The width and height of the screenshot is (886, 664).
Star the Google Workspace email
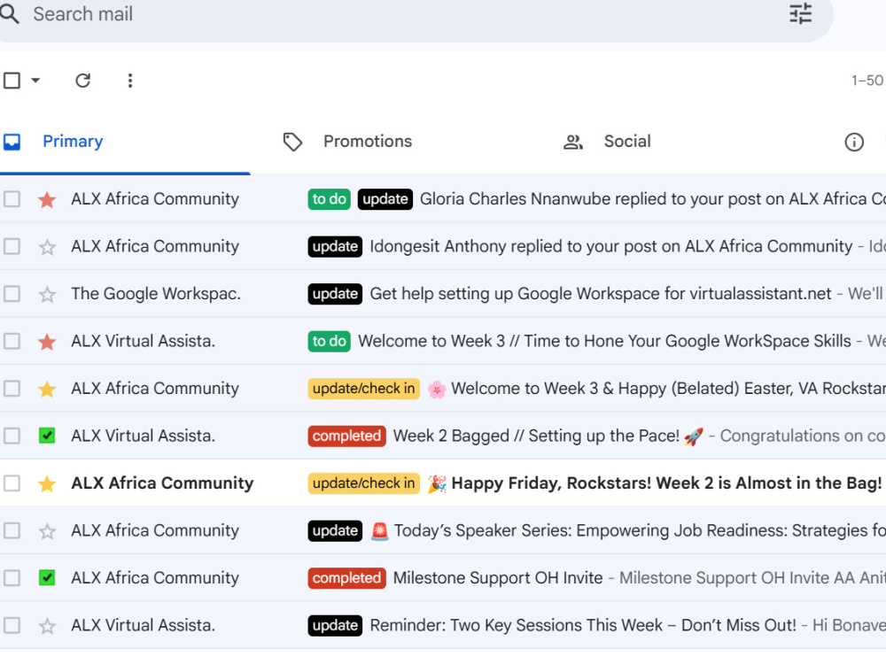pos(47,294)
